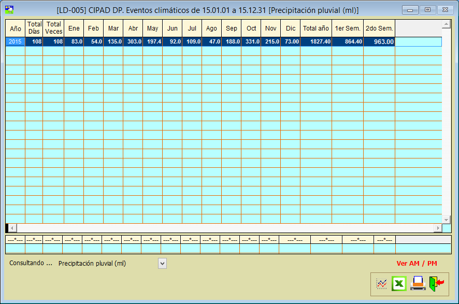The image size is (459, 304).
Task: Maximize the window
Action: (427, 10)
